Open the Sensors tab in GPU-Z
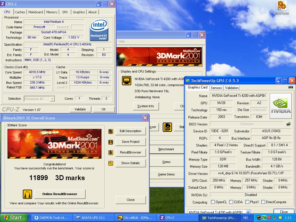 [216, 88]
